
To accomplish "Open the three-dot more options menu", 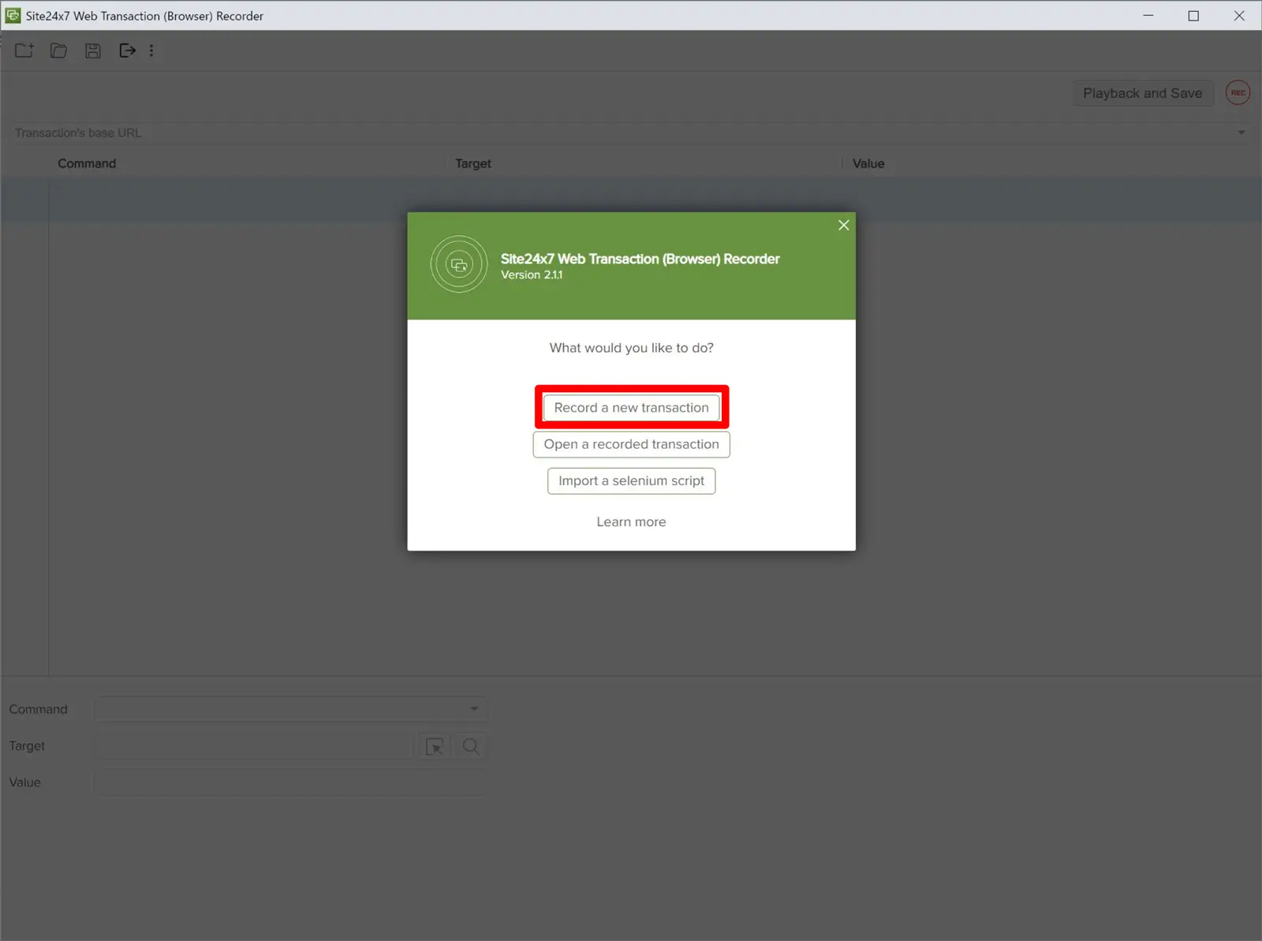I will tap(151, 50).
